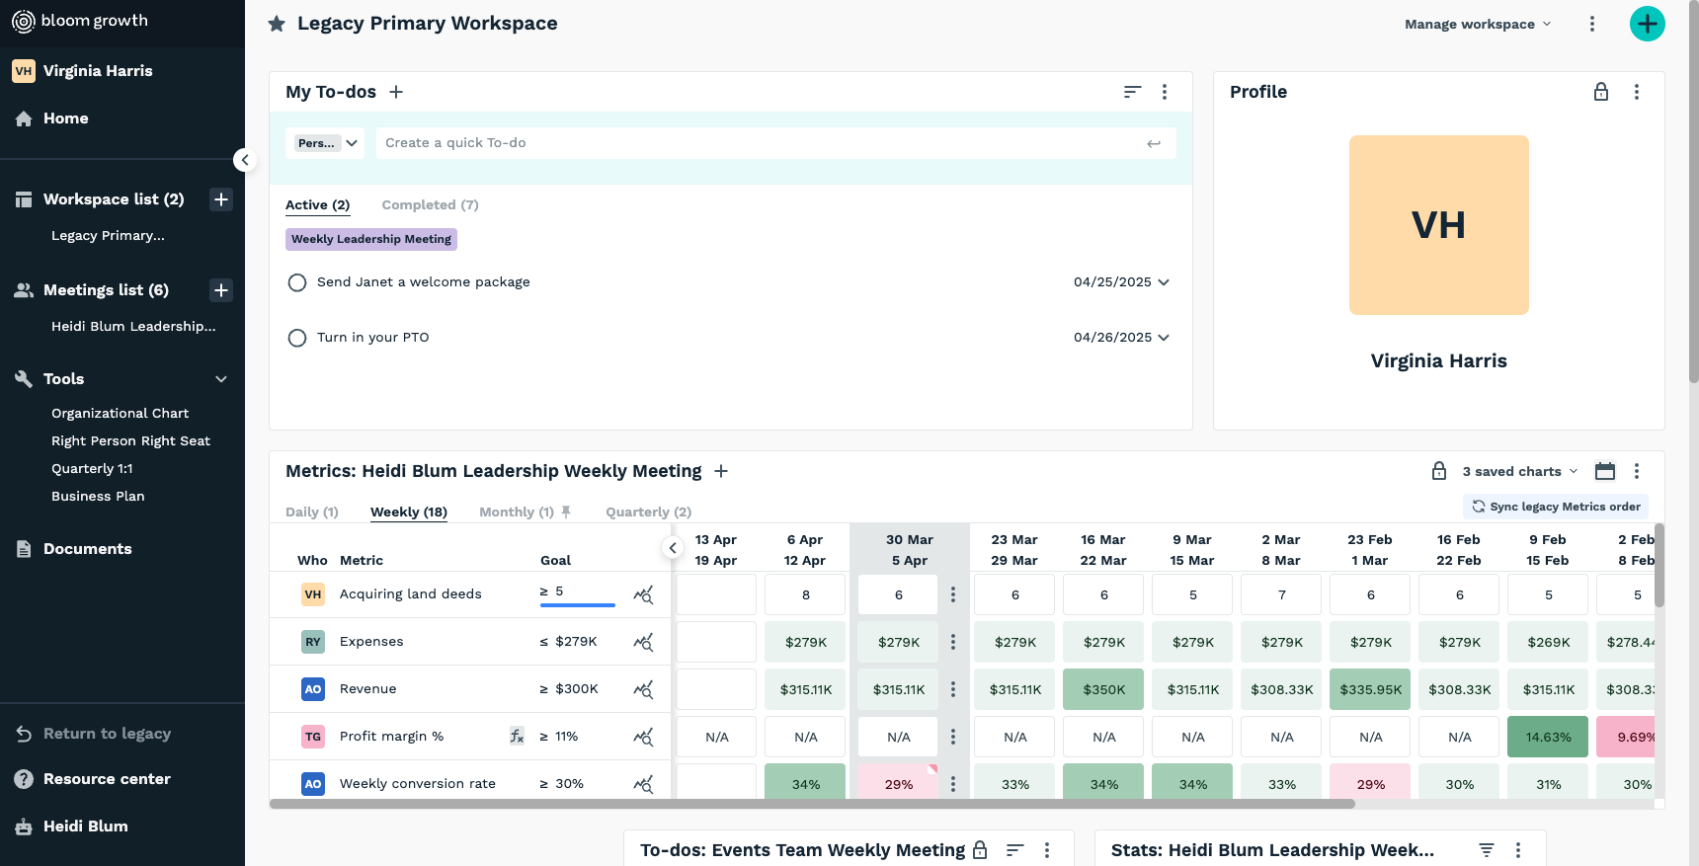This screenshot has width=1699, height=866.
Task: Open the My To-dos sort icon
Action: pos(1132,92)
